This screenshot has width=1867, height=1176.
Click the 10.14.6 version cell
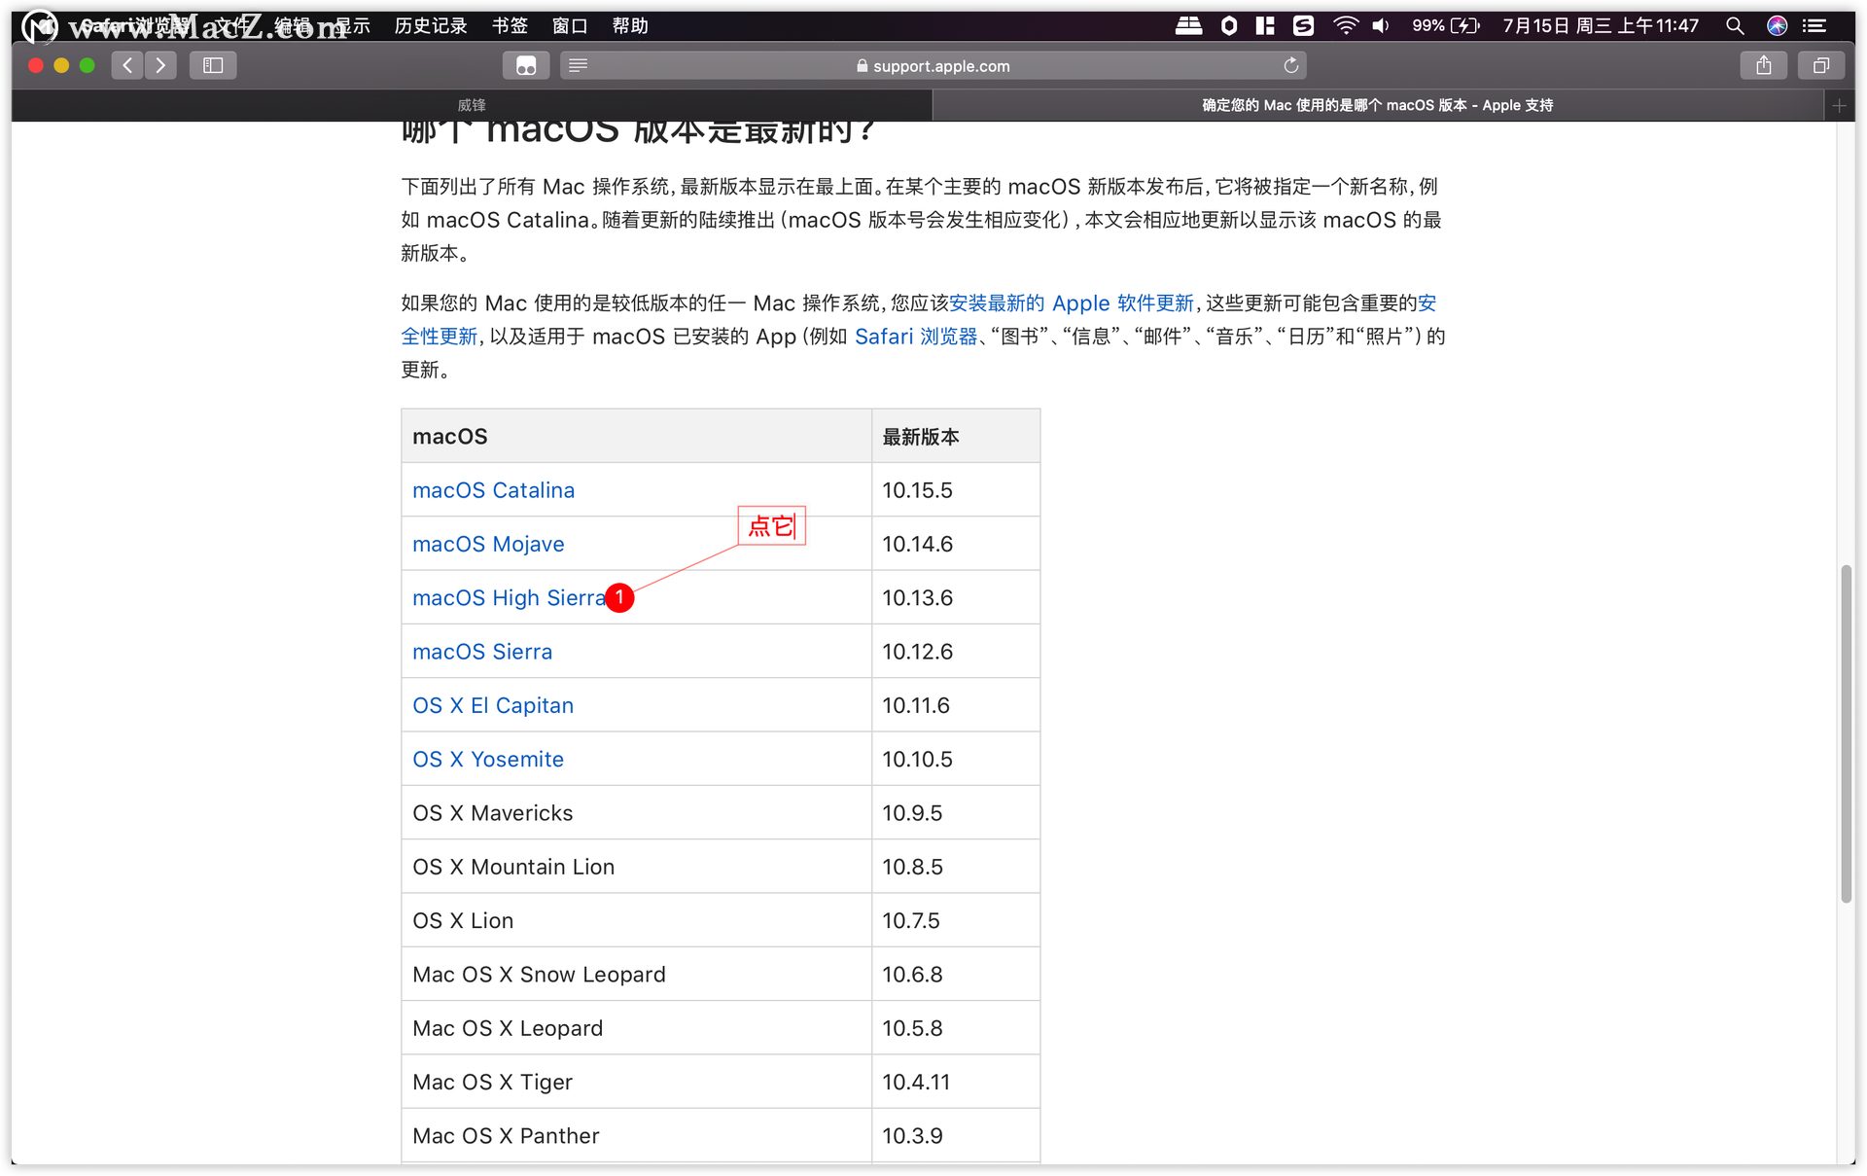click(x=956, y=544)
